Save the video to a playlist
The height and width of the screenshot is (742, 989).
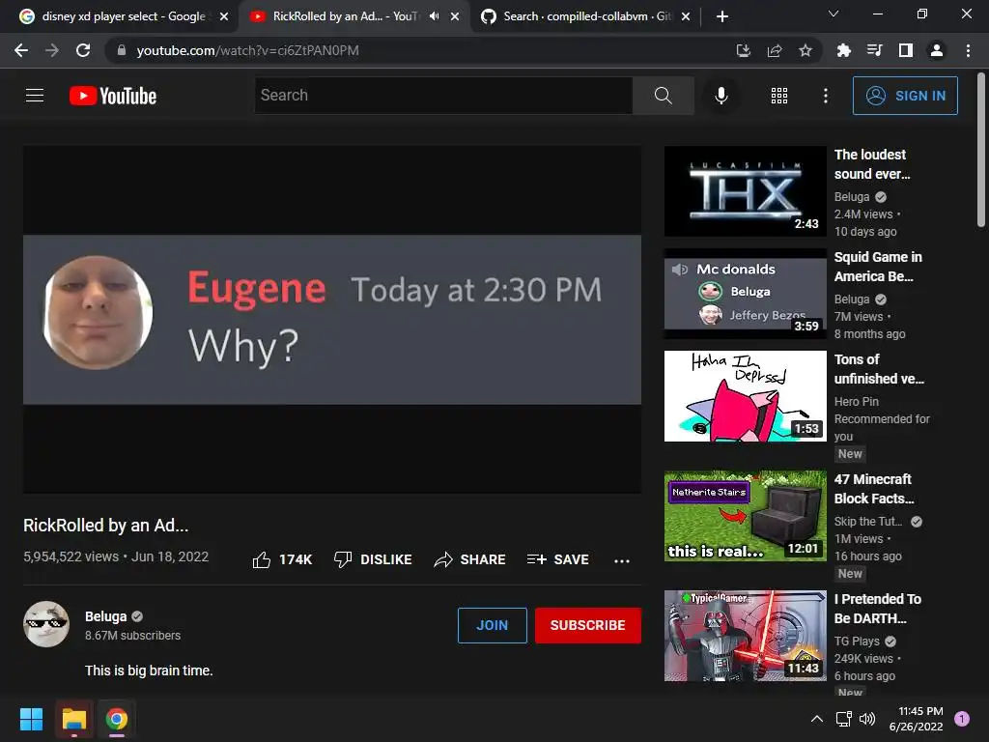tap(557, 559)
